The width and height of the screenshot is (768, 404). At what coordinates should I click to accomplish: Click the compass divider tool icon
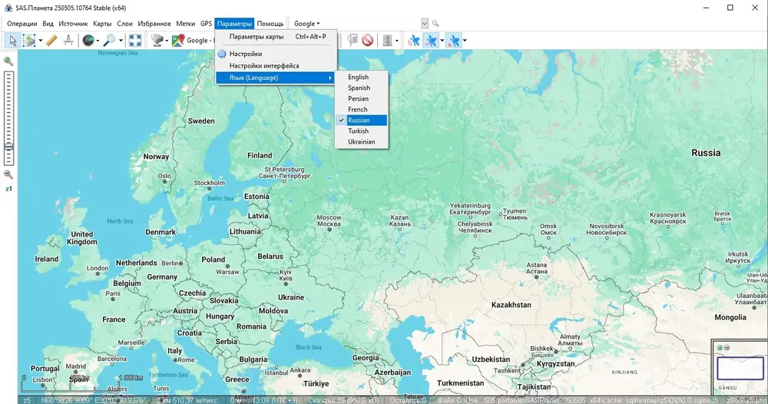pyautogui.click(x=68, y=40)
